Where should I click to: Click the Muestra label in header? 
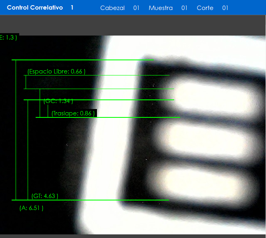(x=161, y=8)
